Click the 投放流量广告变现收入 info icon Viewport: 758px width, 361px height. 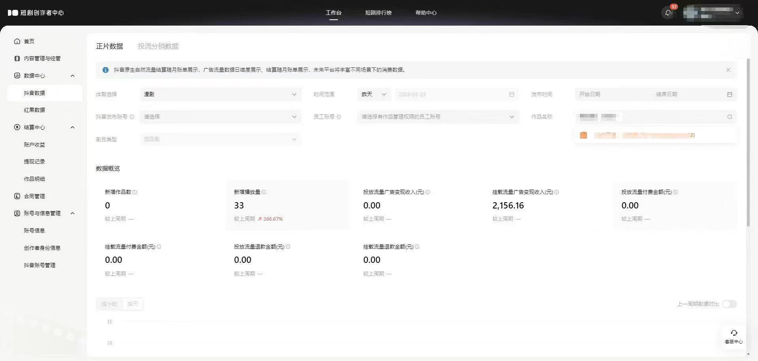pos(428,192)
